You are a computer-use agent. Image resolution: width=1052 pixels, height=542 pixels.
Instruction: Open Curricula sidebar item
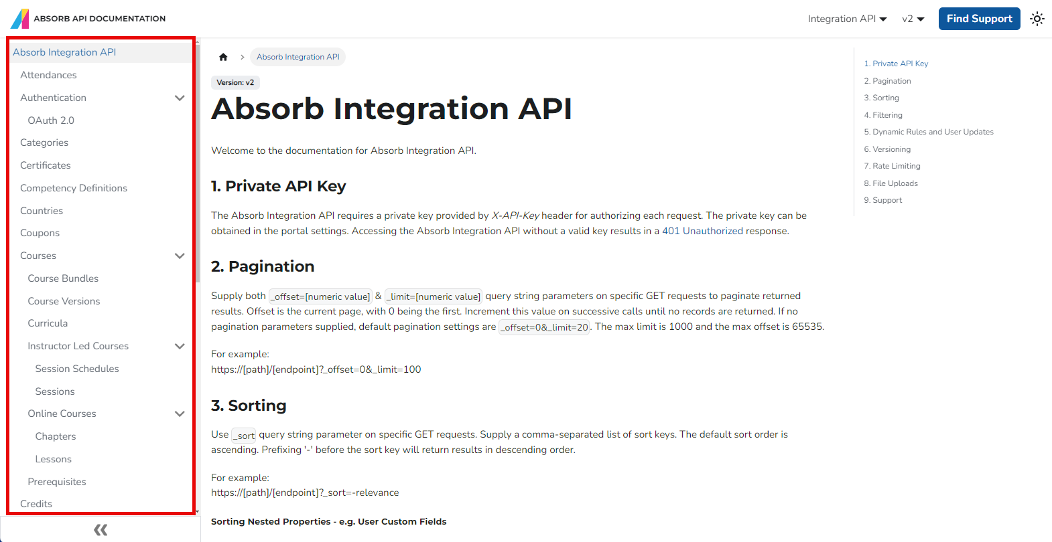48,323
